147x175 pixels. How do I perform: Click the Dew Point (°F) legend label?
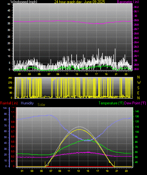click(135, 103)
